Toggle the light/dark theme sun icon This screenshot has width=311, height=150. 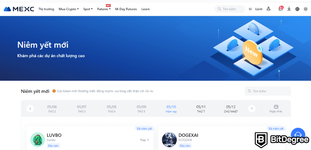pos(306,9)
